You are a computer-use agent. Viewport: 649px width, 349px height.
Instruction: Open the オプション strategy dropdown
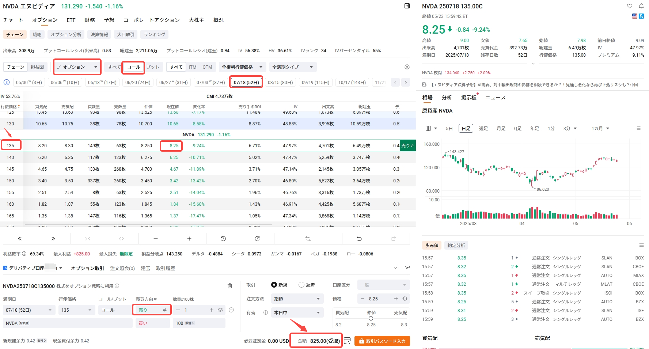pos(77,67)
